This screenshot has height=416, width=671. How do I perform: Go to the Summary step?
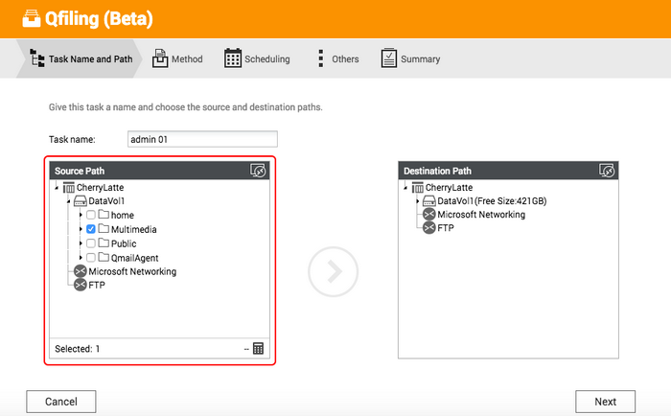[410, 58]
